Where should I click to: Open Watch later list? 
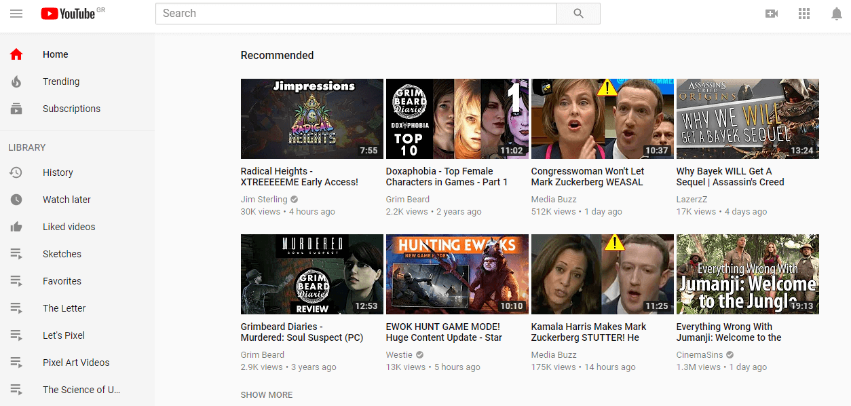click(x=67, y=200)
